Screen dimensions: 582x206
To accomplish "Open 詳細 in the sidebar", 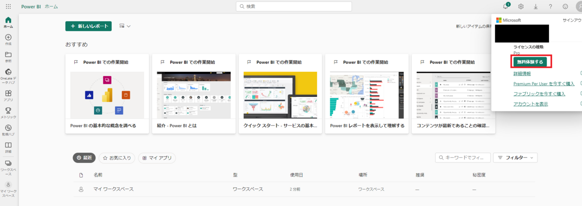I will [8, 147].
